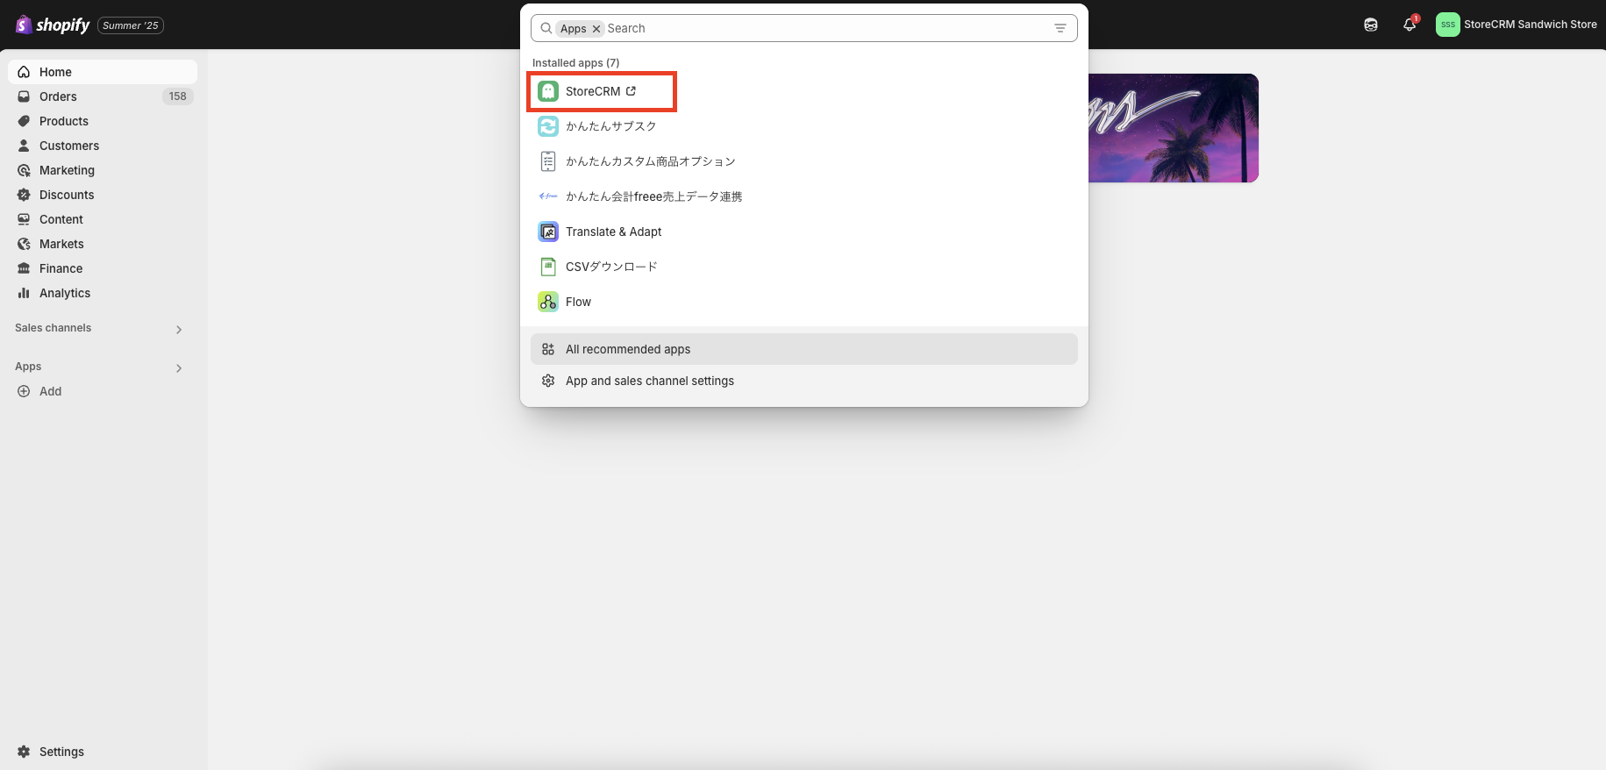Click the Orders inbox icon
The image size is (1606, 770).
click(24, 96)
